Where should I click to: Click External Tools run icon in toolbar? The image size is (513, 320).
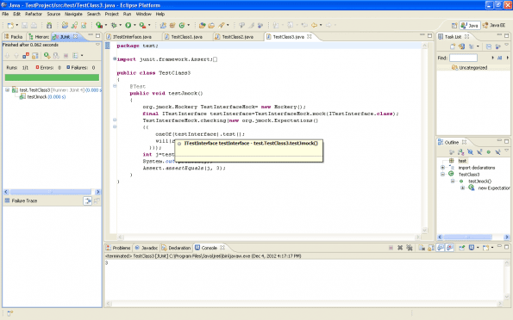(142, 25)
